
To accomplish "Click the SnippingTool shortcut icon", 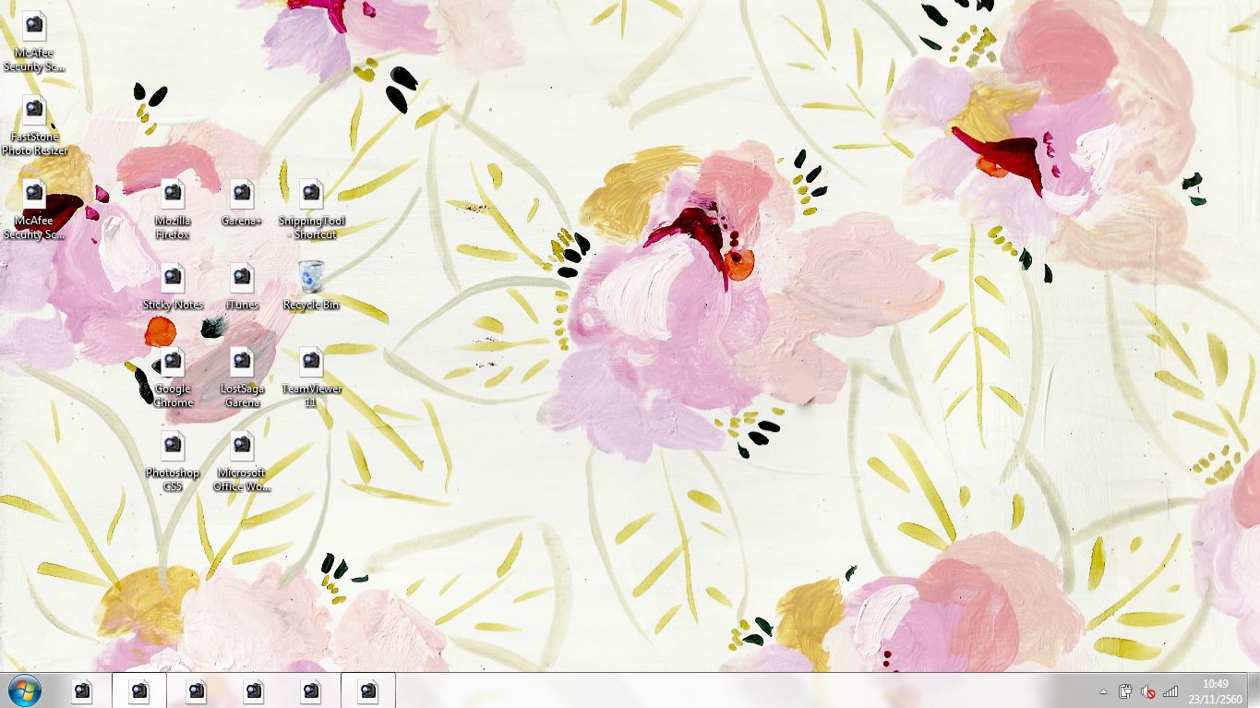I will click(x=311, y=195).
